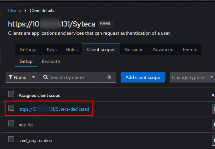Expand the Change type to dropdown
This screenshot has height=149, width=215.
pyautogui.click(x=192, y=77)
